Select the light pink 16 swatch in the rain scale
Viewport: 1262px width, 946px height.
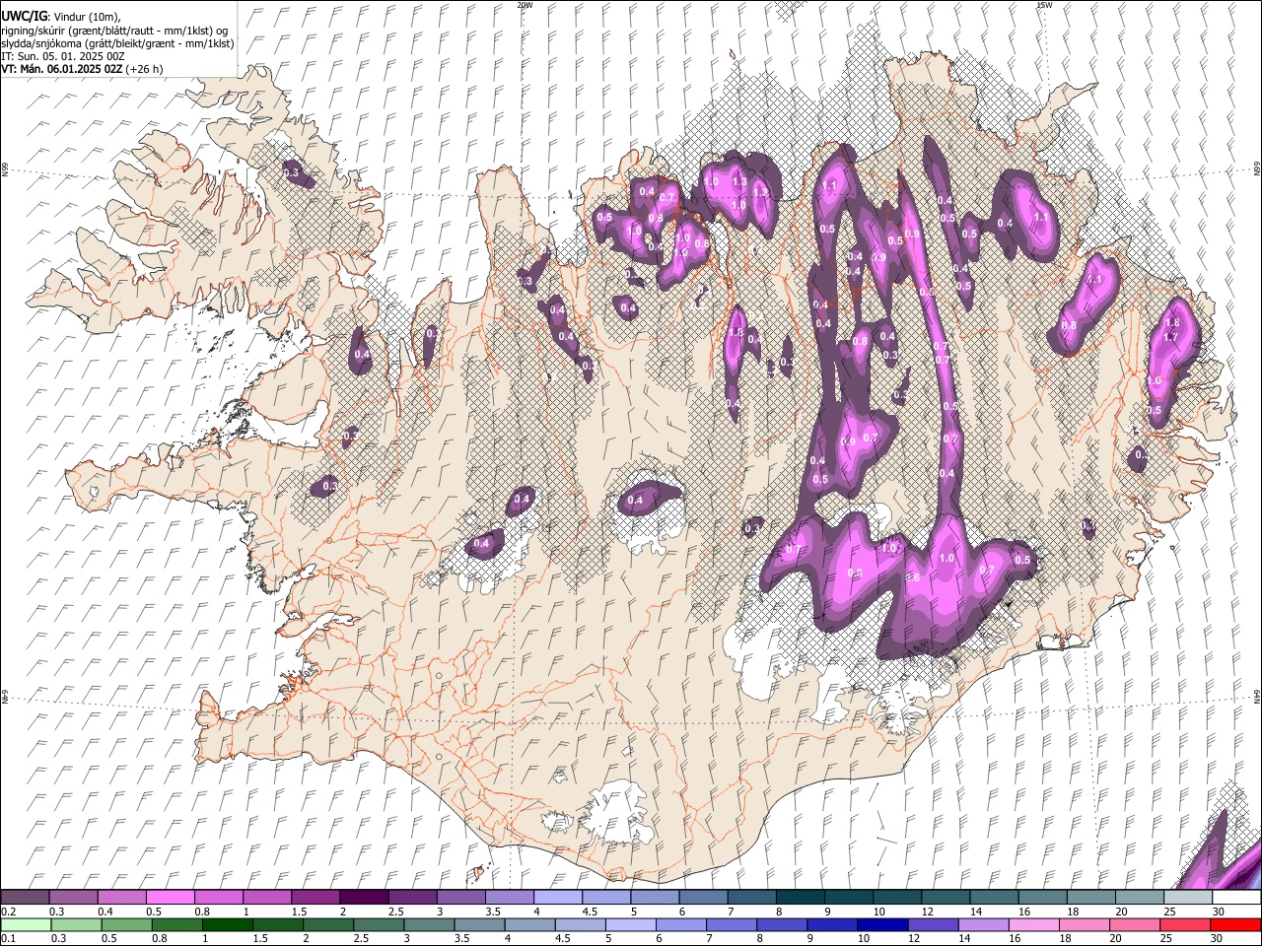(x=1034, y=924)
